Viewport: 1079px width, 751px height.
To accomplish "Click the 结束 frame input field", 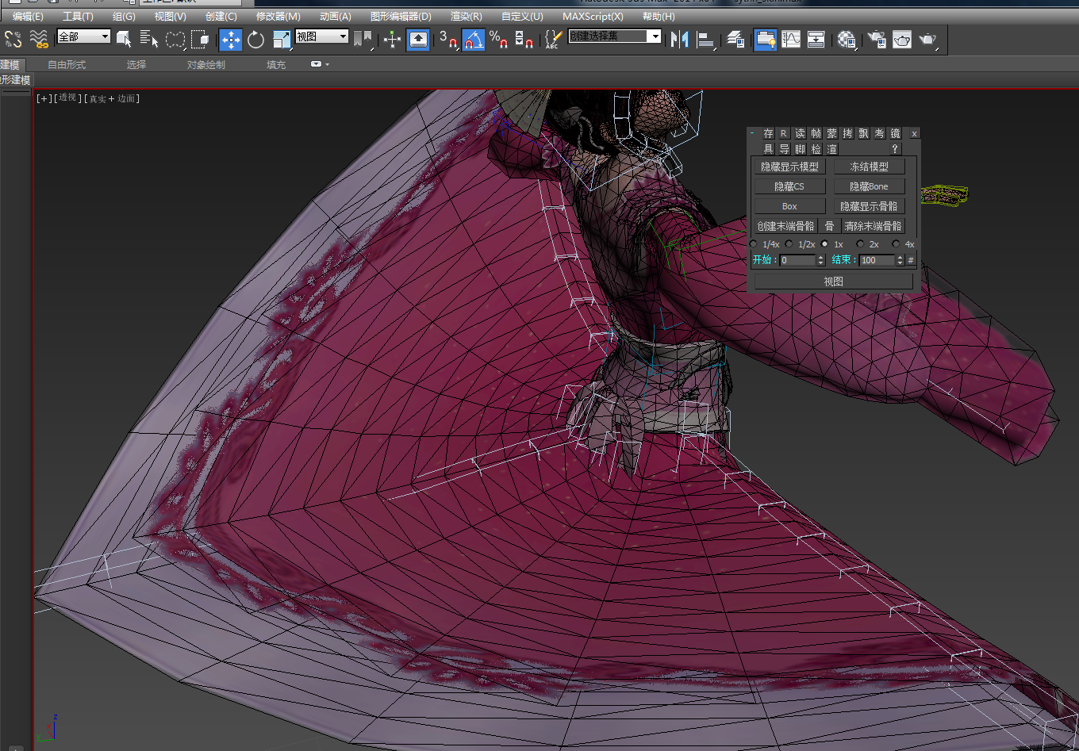I will click(x=877, y=260).
